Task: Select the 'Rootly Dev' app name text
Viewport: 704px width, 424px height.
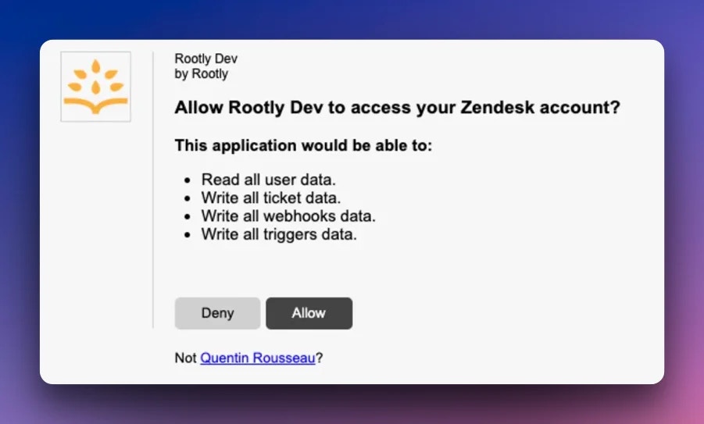Action: tap(206, 59)
